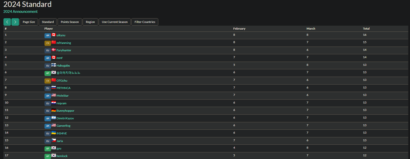Click Germany flag next to Bunnyhoppor
Screen dimensions: 410x159
pyautogui.click(x=54, y=110)
